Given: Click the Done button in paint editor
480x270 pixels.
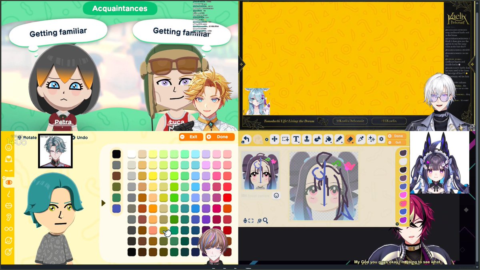Looking at the screenshot, I should 396,136.
